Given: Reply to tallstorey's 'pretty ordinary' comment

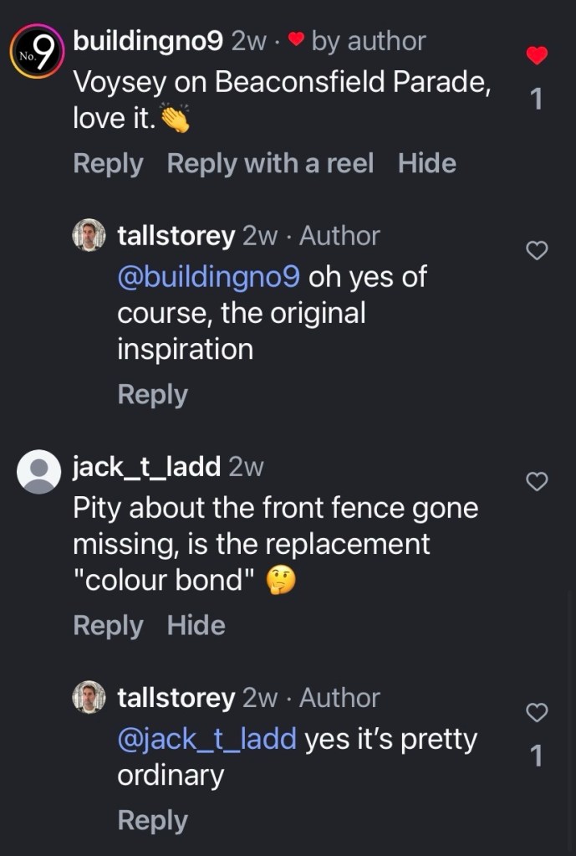Looking at the screenshot, I should click(152, 820).
